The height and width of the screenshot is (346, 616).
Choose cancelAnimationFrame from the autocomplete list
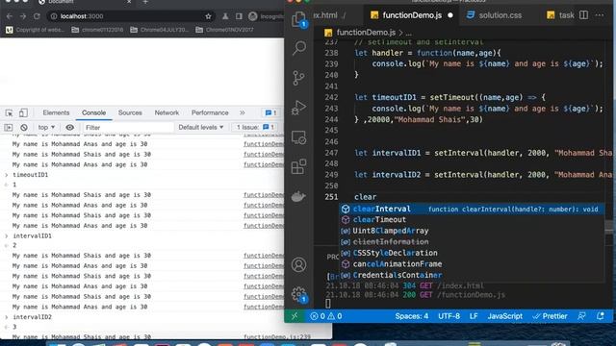click(472, 264)
